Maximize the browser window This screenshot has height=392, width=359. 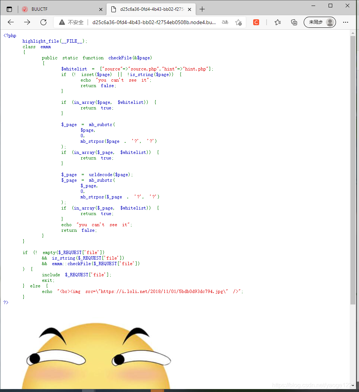click(x=330, y=6)
